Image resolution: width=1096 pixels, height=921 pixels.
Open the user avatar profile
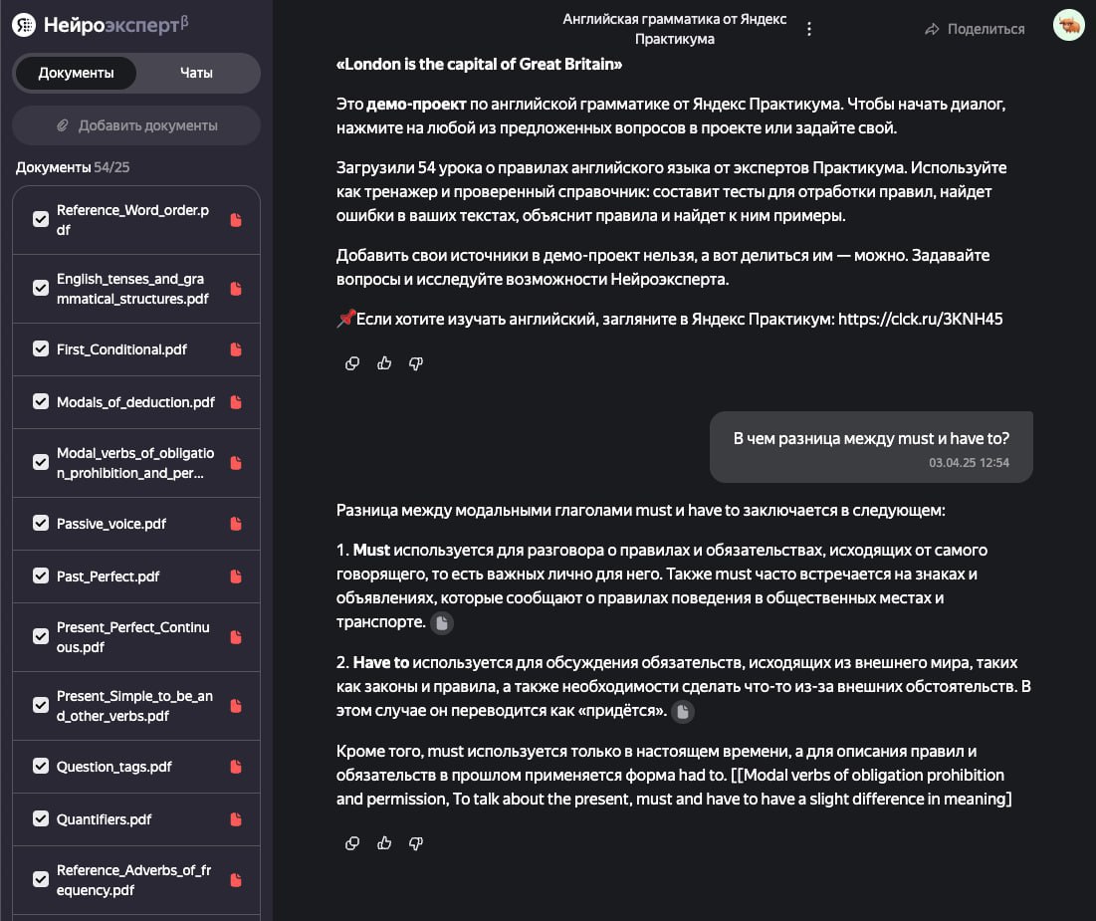[1069, 25]
